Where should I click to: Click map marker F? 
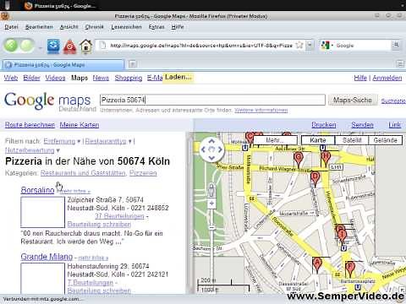(350, 269)
